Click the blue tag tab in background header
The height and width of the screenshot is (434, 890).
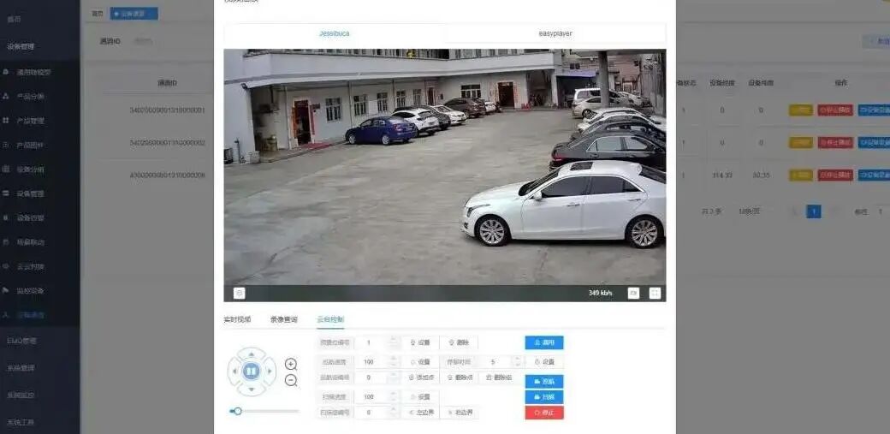coord(134,13)
